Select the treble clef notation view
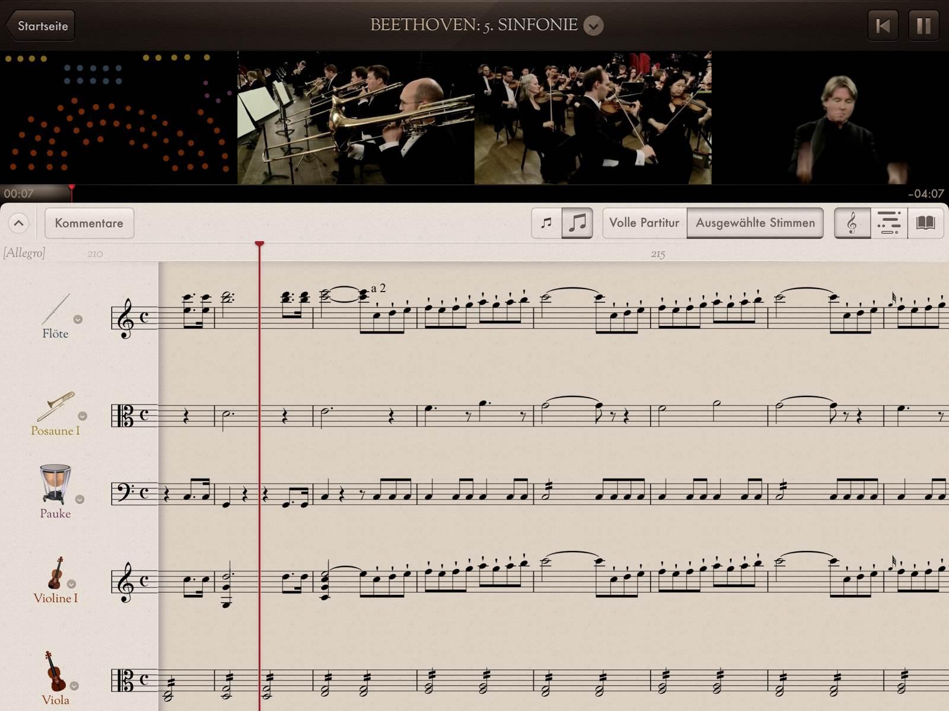The image size is (949, 711). click(852, 223)
